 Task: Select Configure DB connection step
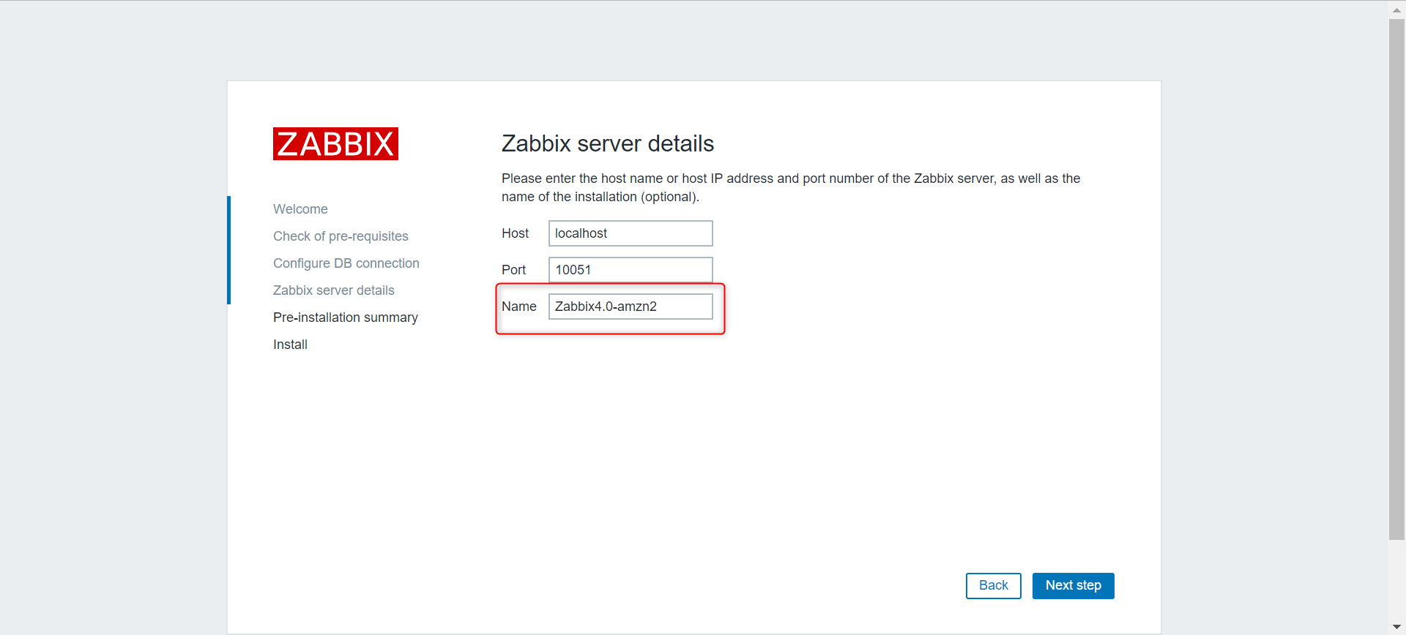point(346,263)
